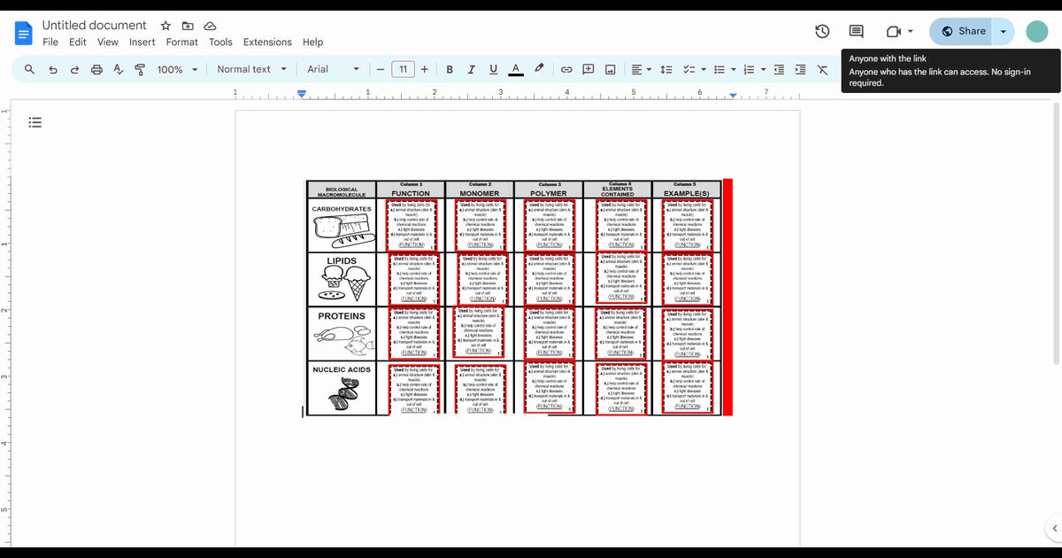1062x558 pixels.
Task: Check the cloud document status icon
Action: pyautogui.click(x=210, y=26)
